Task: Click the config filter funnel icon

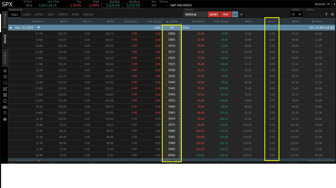Action: pos(326,14)
